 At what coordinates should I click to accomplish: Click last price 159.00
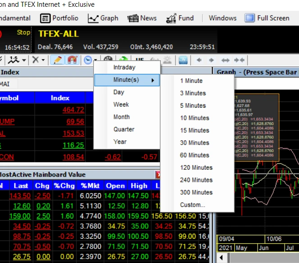tap(20, 216)
